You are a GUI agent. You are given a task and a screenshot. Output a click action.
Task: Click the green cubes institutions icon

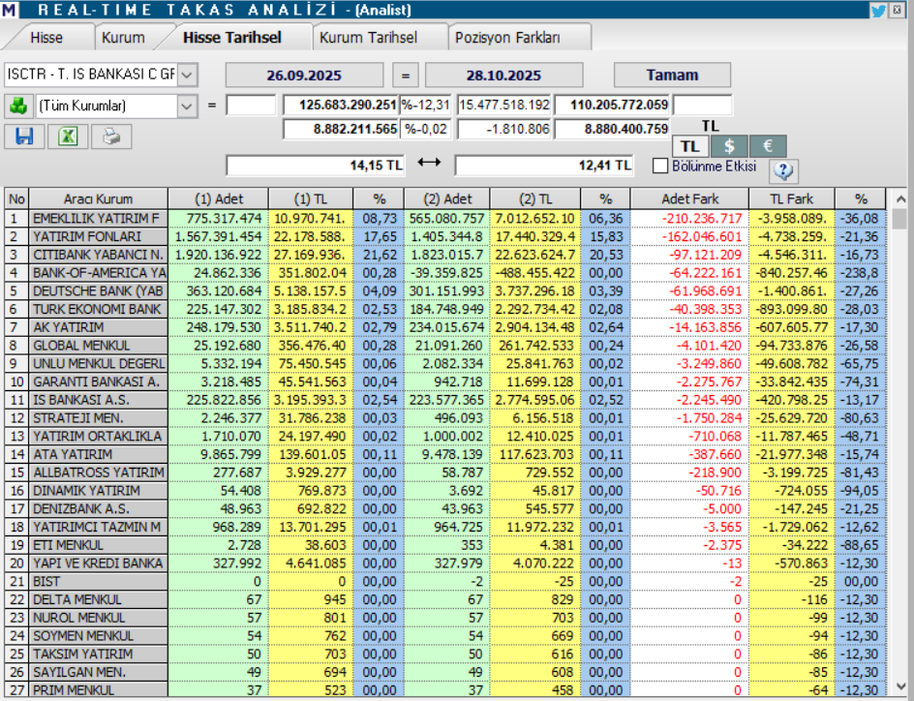[x=17, y=106]
